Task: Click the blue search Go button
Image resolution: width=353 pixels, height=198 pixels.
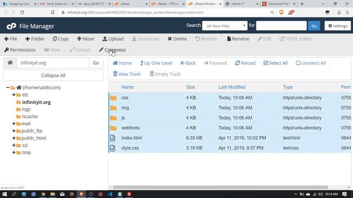Action: pyautogui.click(x=314, y=26)
